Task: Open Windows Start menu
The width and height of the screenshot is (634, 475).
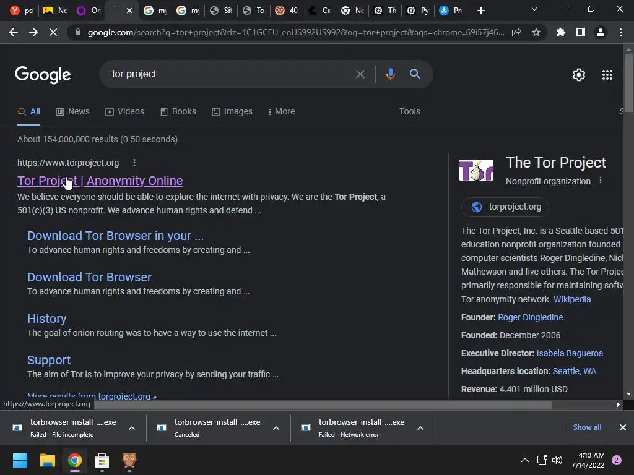Action: [x=20, y=460]
